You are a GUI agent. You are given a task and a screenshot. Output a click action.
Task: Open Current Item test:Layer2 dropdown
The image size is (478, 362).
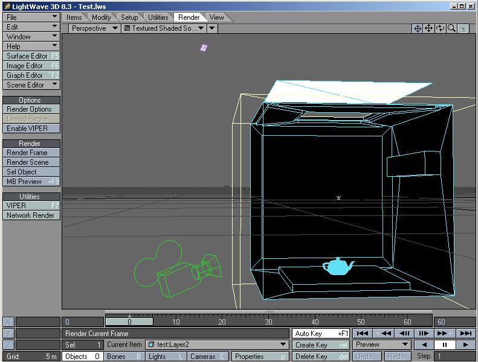click(218, 345)
